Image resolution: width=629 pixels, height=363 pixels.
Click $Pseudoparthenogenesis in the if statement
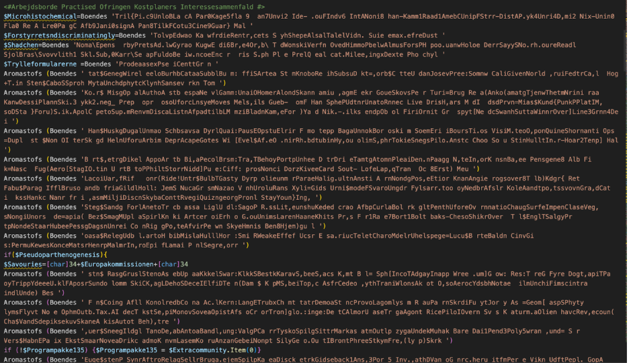click(x=57, y=255)
